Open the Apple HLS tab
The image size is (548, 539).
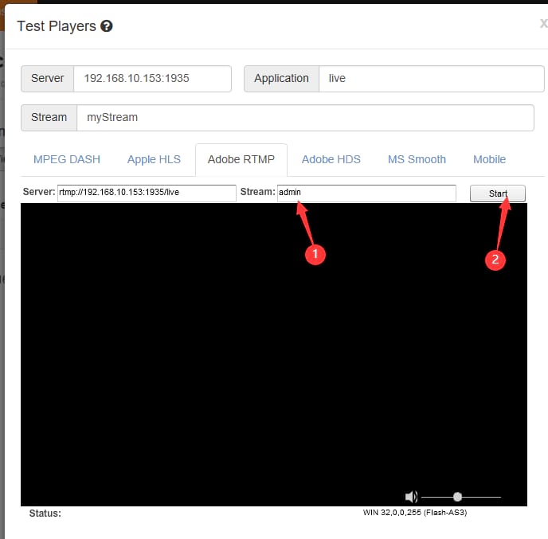coord(154,159)
